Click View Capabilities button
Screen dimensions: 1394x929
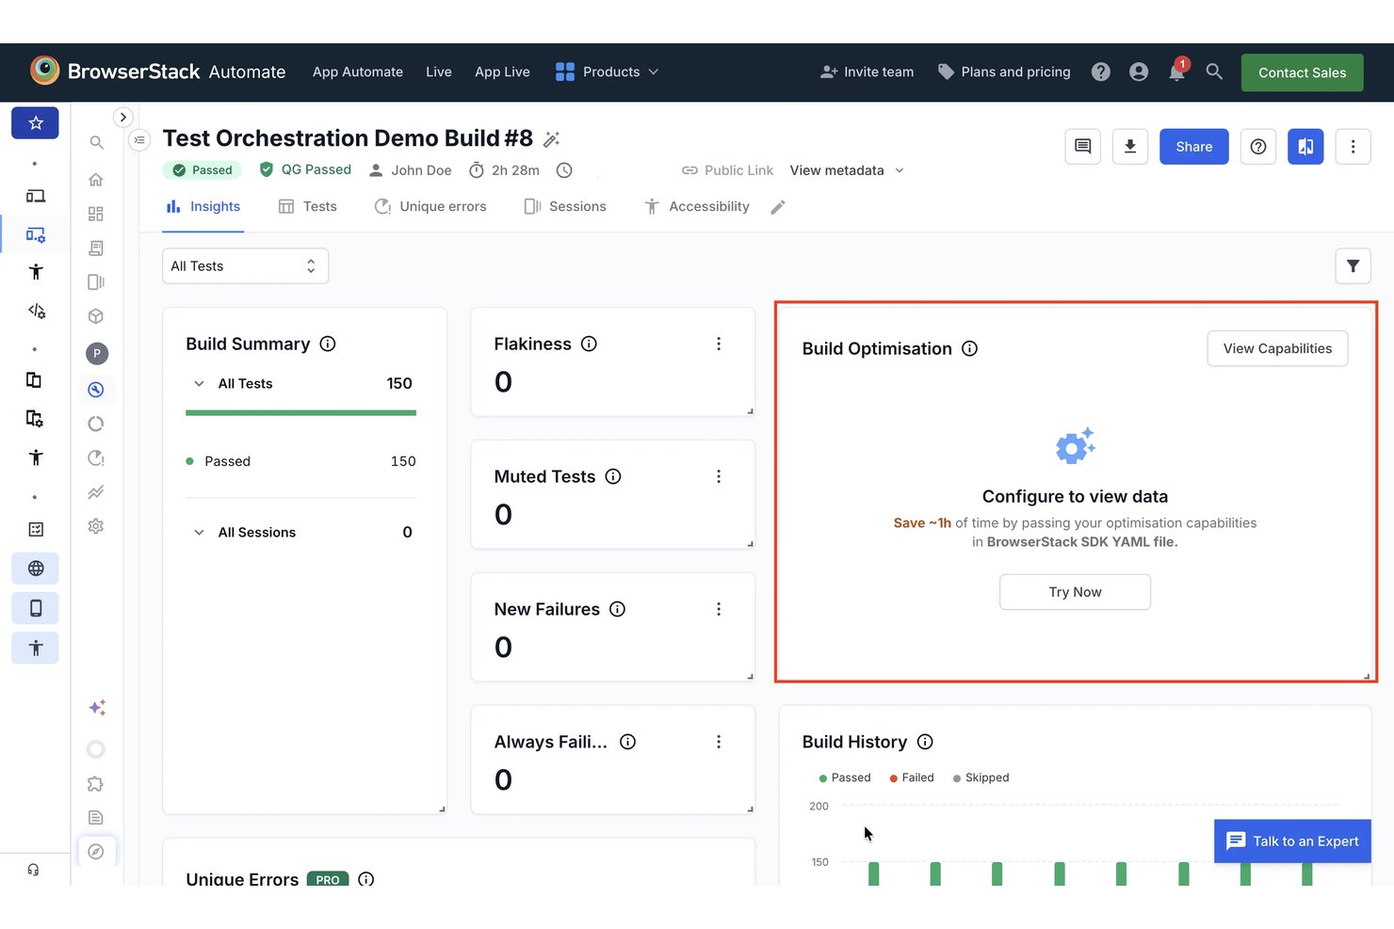(x=1277, y=348)
